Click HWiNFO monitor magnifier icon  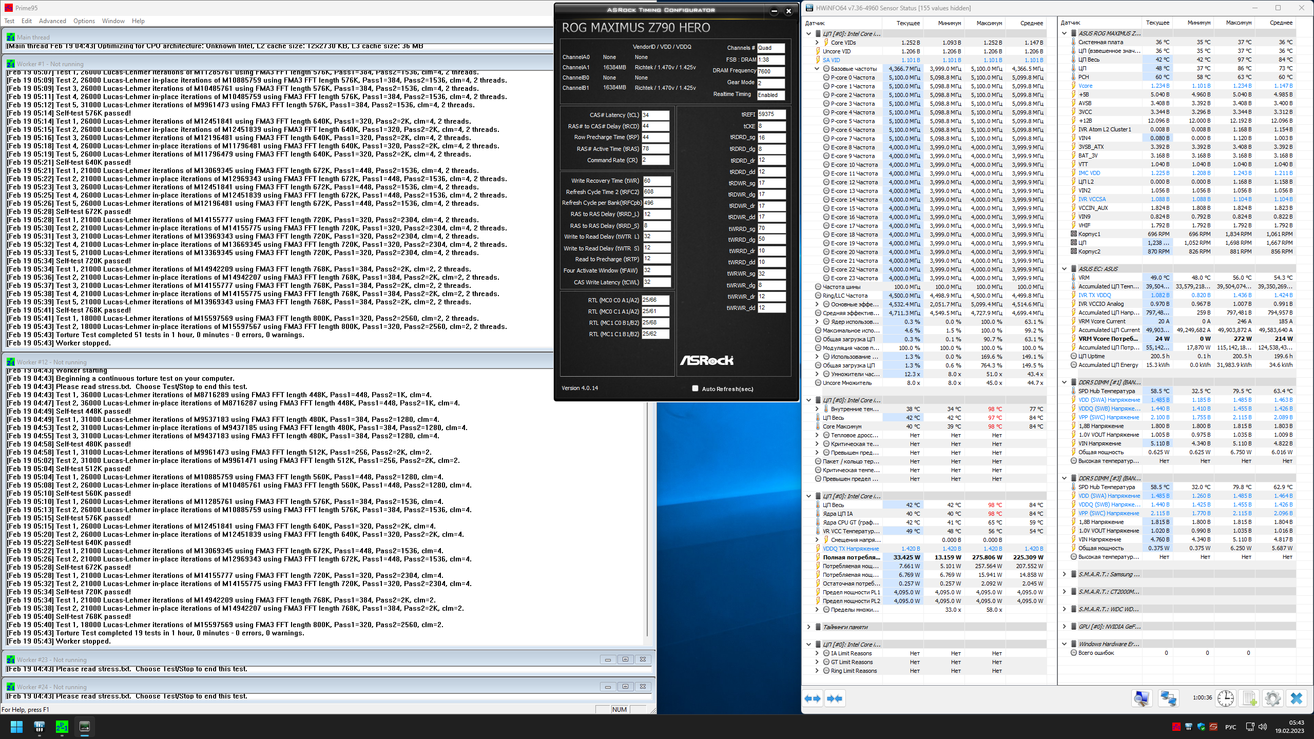pos(1142,698)
